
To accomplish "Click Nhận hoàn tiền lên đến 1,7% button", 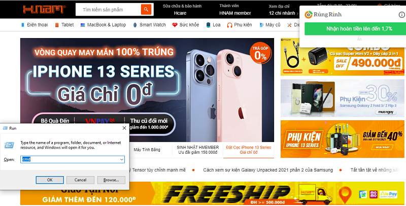I will tap(359, 29).
